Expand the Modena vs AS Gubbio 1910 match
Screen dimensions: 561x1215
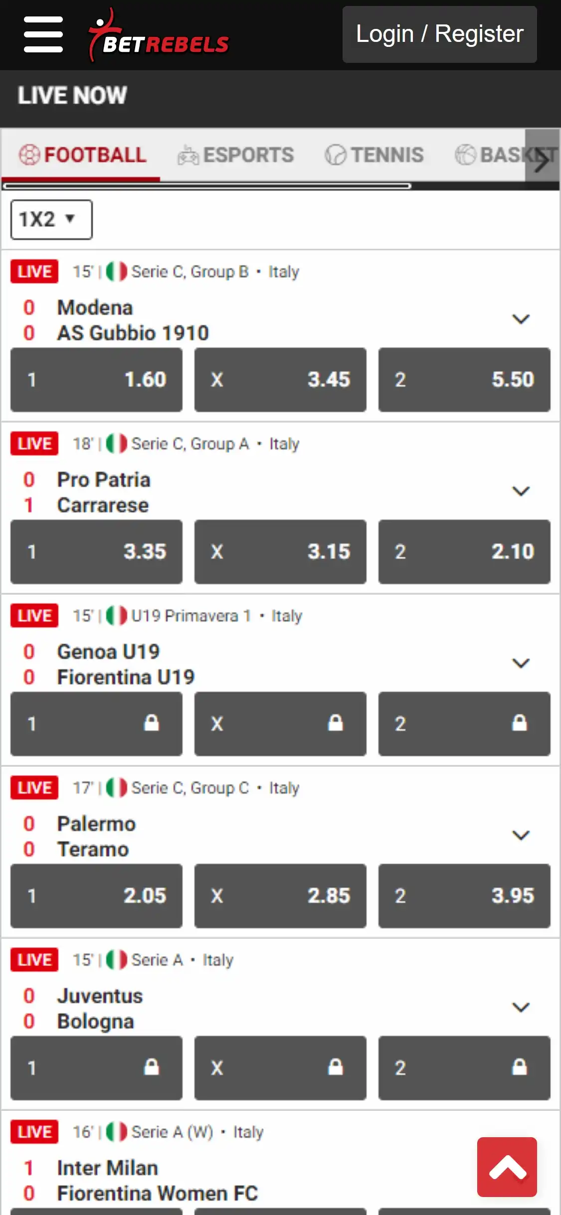tap(521, 319)
